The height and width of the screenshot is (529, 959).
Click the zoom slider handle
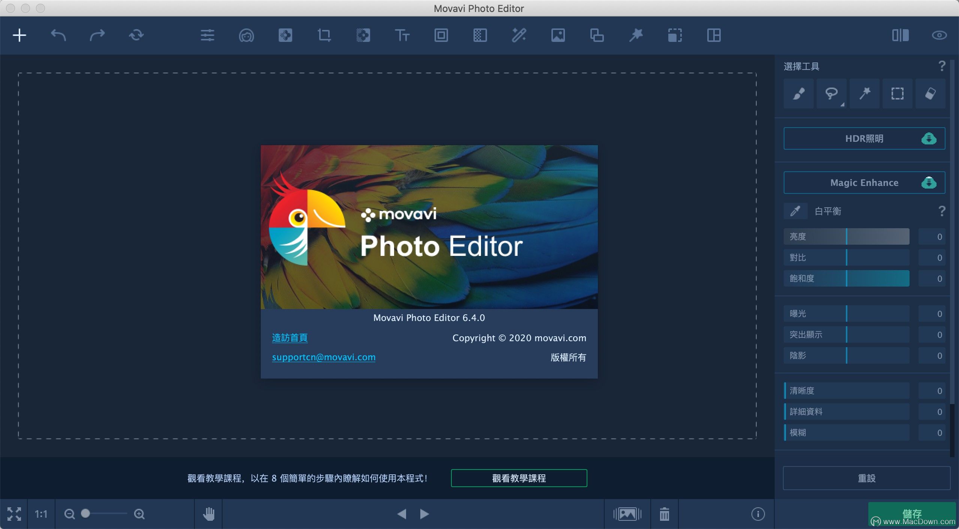[x=85, y=513]
